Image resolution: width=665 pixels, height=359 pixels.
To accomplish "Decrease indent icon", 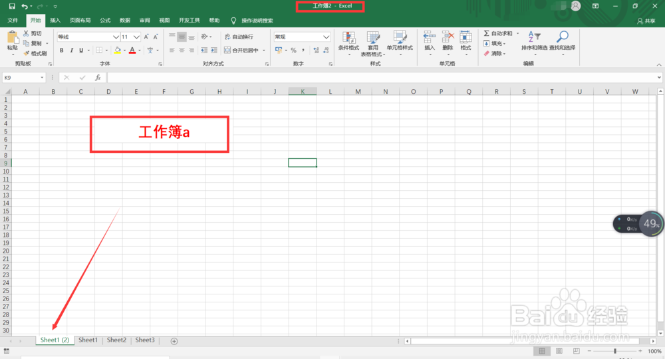I will coord(204,51).
